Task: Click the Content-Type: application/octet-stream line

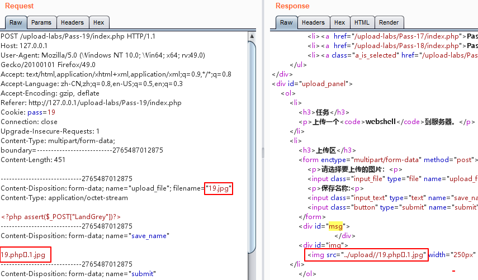Action: [64, 198]
